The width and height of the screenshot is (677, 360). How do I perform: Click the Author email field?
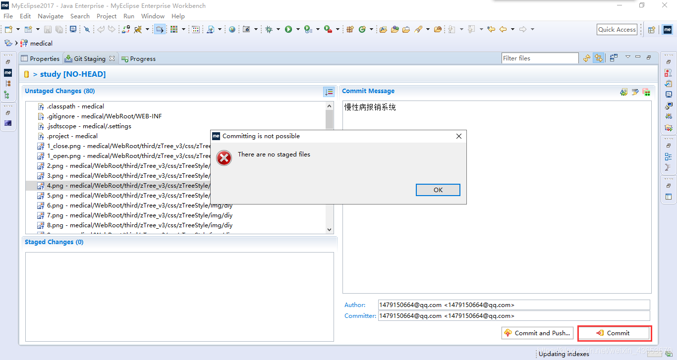coord(513,305)
